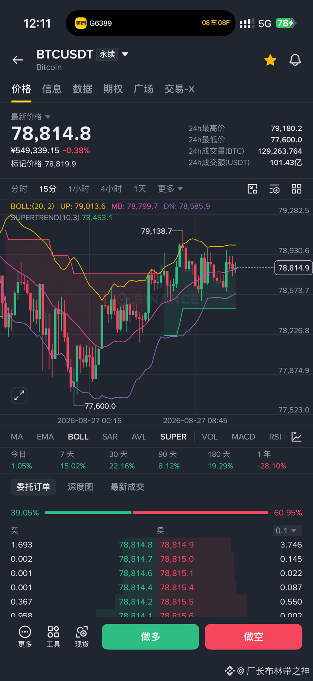Switch to the 信息 tab

(x=52, y=89)
